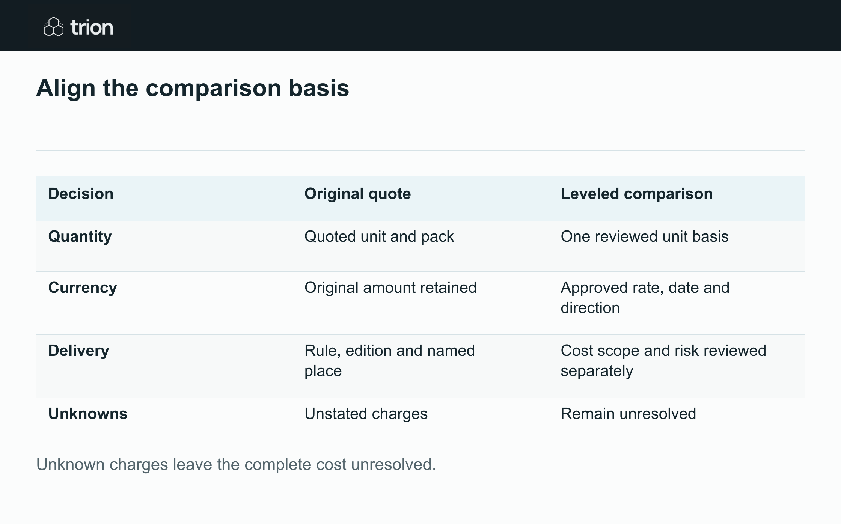
Task: Click the Leveled comparison column header
Action: pos(637,194)
